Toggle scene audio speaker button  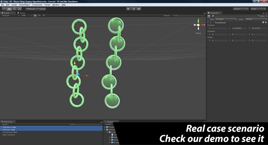[x=44, y=16]
